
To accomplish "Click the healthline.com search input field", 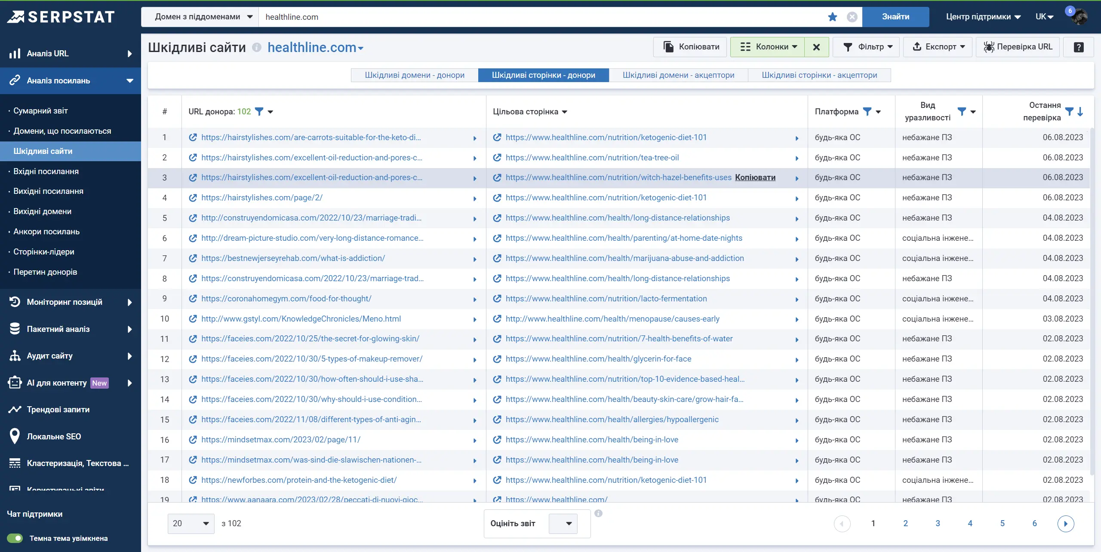I will 542,17.
